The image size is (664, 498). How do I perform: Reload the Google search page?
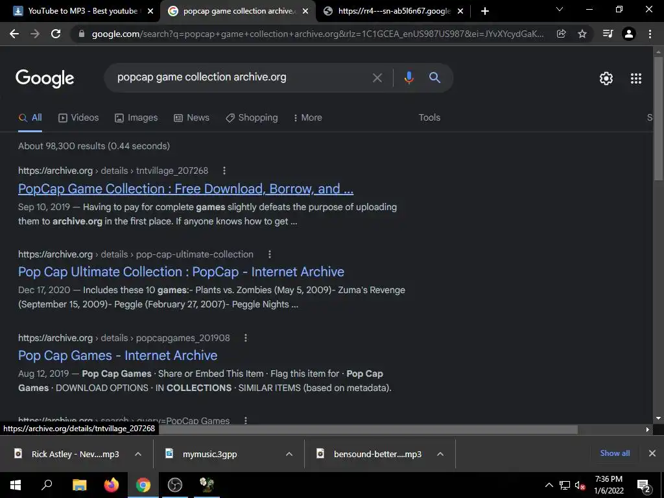[x=56, y=34]
